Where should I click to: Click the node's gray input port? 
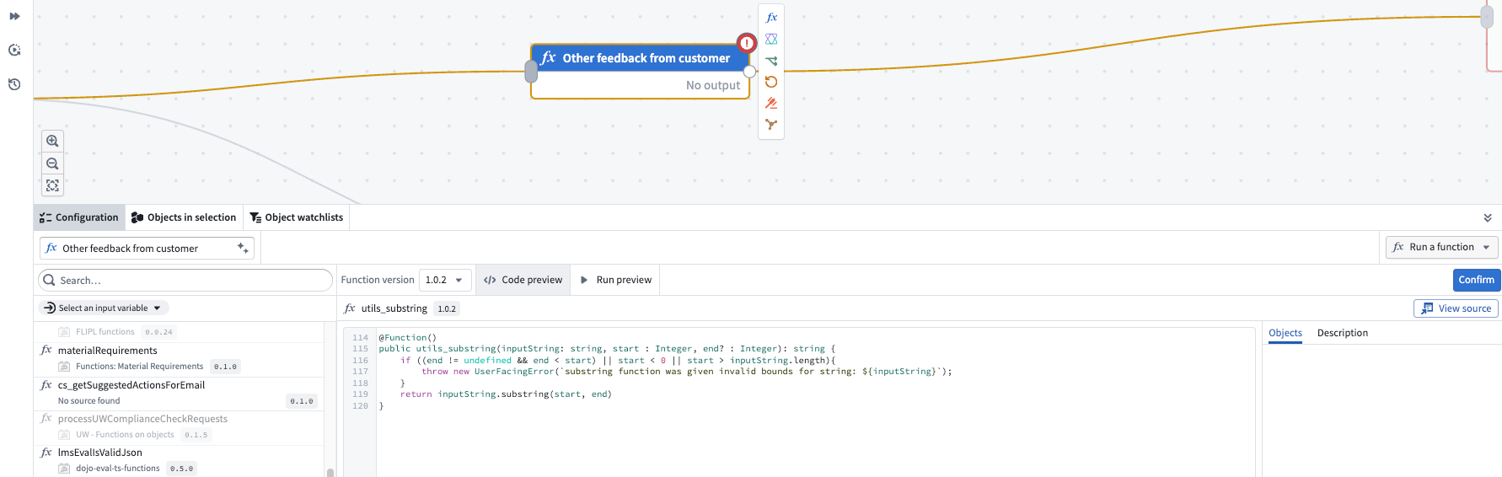(531, 72)
